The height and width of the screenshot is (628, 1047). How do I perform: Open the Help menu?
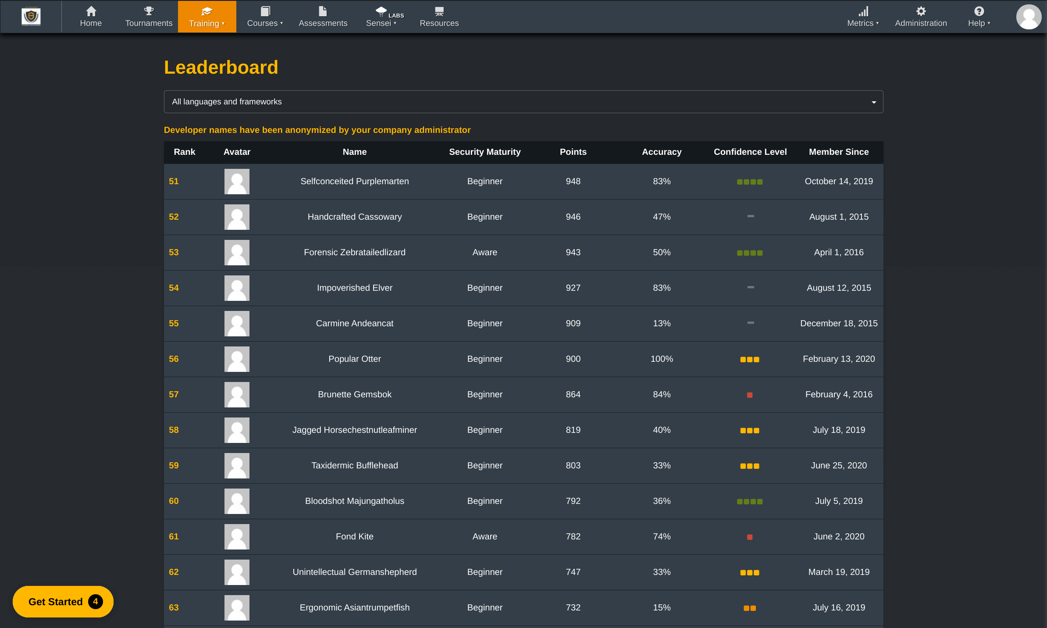(x=979, y=17)
